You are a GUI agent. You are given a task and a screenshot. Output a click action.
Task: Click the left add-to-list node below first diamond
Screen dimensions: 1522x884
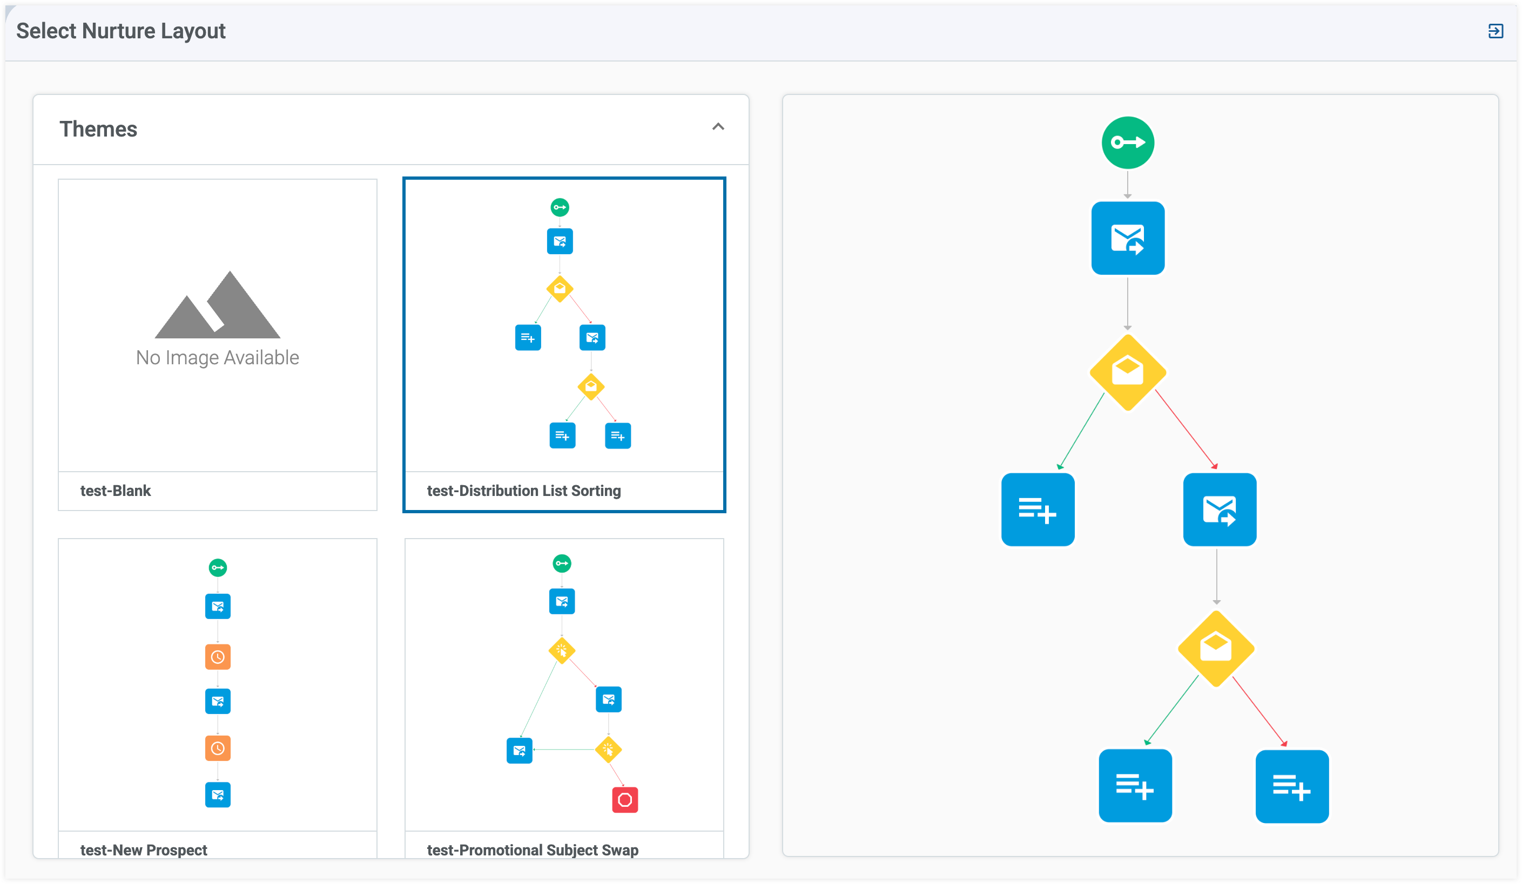(x=1037, y=509)
